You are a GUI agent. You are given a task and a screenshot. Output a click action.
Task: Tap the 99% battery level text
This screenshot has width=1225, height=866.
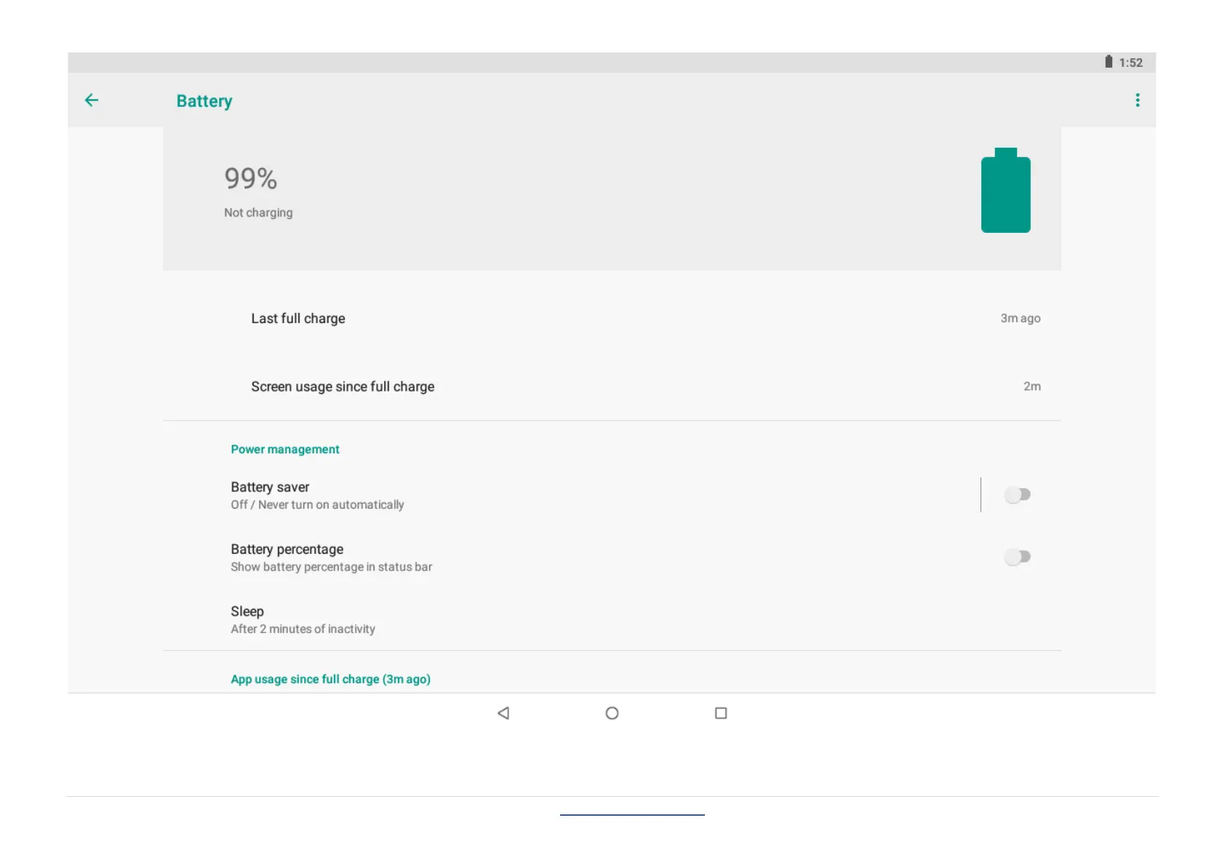pos(250,178)
